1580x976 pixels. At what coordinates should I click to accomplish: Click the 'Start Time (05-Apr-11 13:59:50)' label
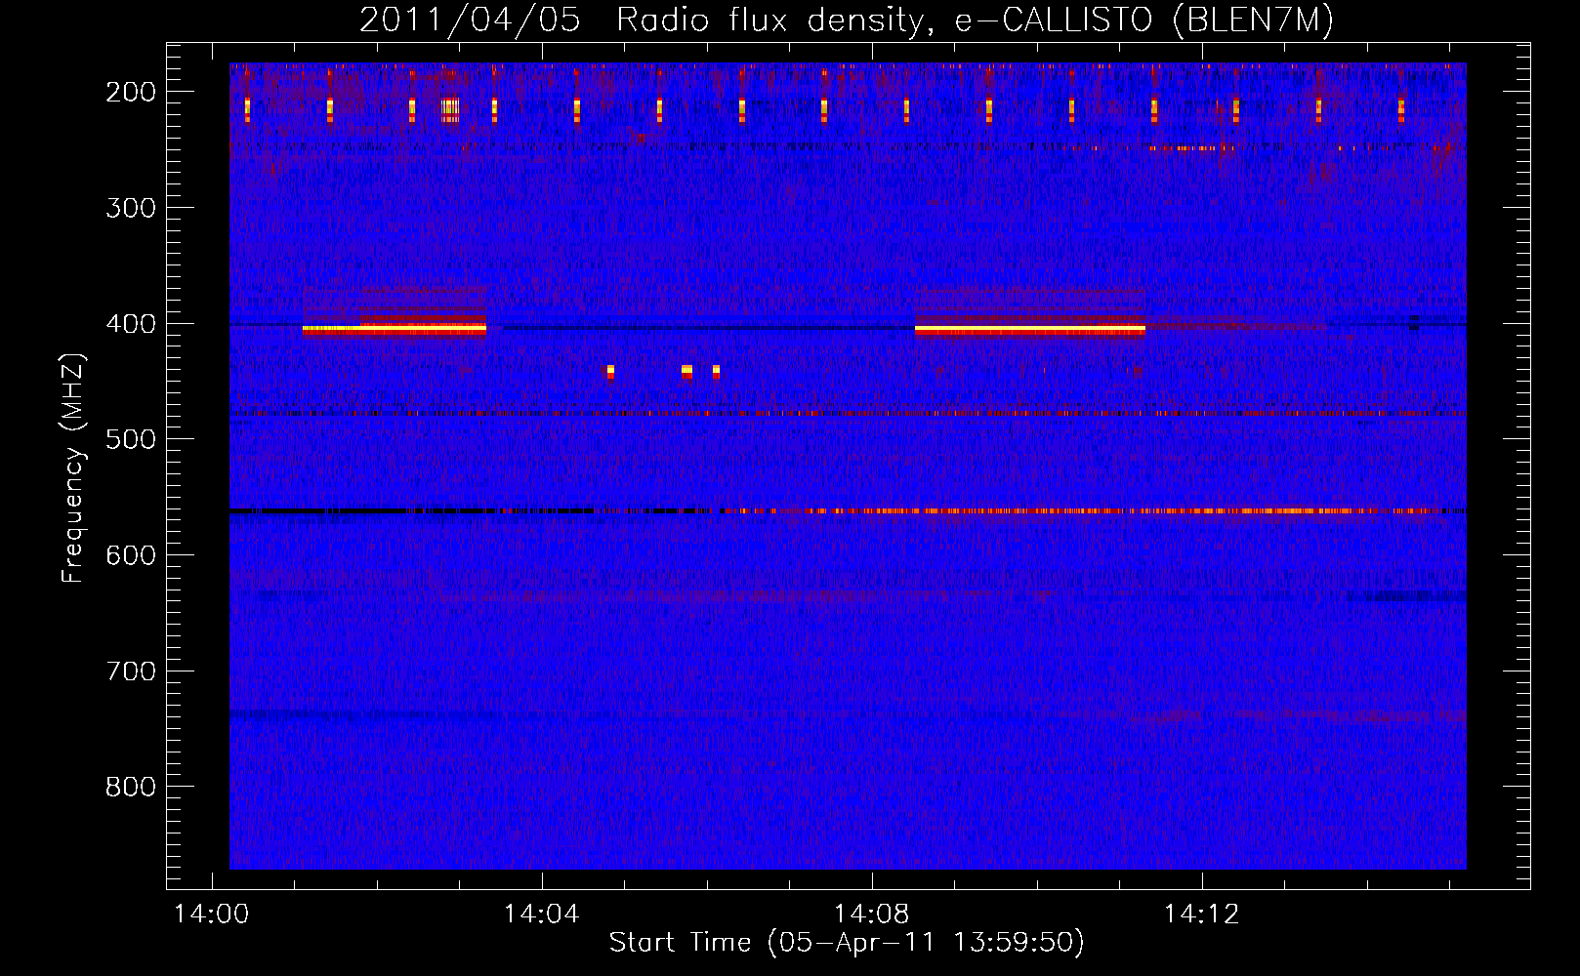tap(847, 942)
